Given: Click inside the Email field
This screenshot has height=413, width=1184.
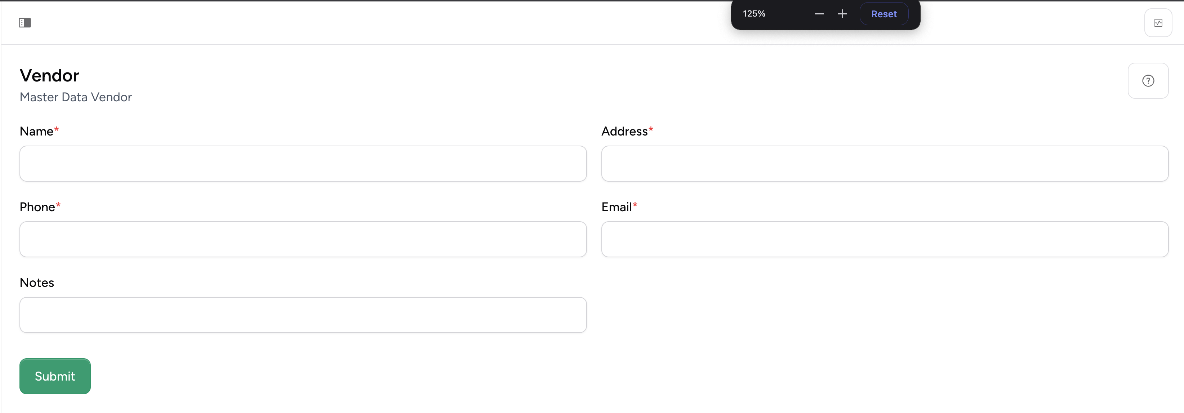Looking at the screenshot, I should (884, 239).
